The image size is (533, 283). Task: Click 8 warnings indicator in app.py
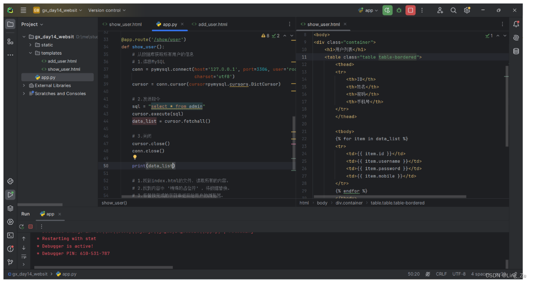click(265, 36)
